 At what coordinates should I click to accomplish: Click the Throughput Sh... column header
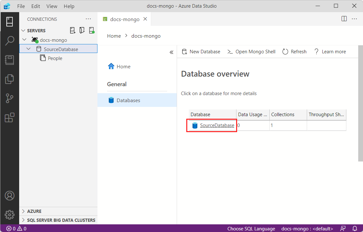(327, 115)
